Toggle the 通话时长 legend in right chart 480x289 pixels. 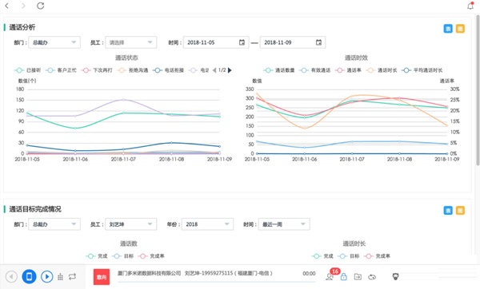coord(382,70)
